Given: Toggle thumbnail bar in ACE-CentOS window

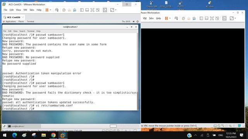Looking at the screenshot, I should tap(87, 10).
